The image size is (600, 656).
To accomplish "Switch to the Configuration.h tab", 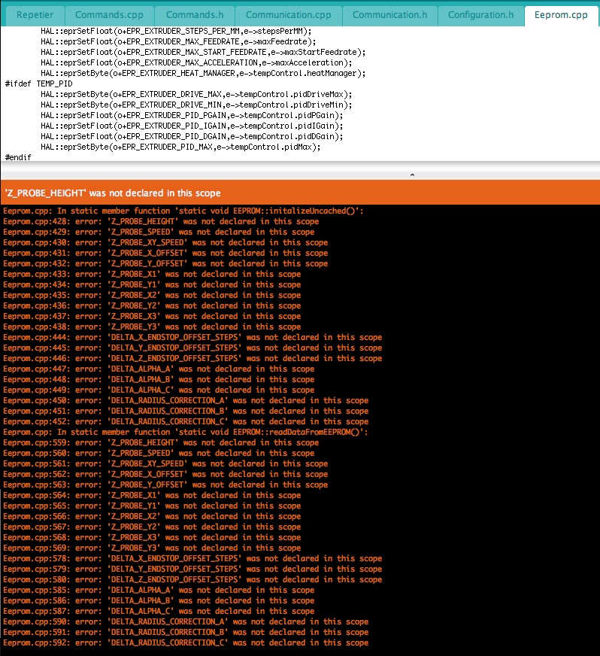I will (x=480, y=15).
